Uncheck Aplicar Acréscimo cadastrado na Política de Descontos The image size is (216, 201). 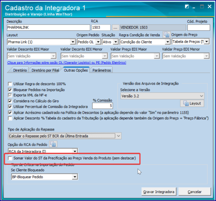point(10,113)
